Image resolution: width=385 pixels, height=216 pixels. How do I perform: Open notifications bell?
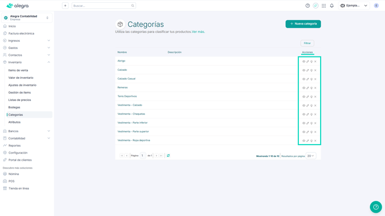(332, 6)
